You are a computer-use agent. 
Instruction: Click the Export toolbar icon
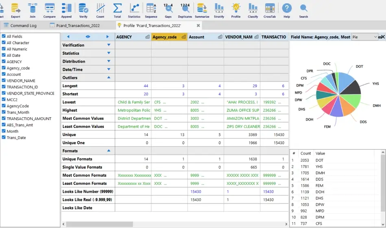pos(15,10)
